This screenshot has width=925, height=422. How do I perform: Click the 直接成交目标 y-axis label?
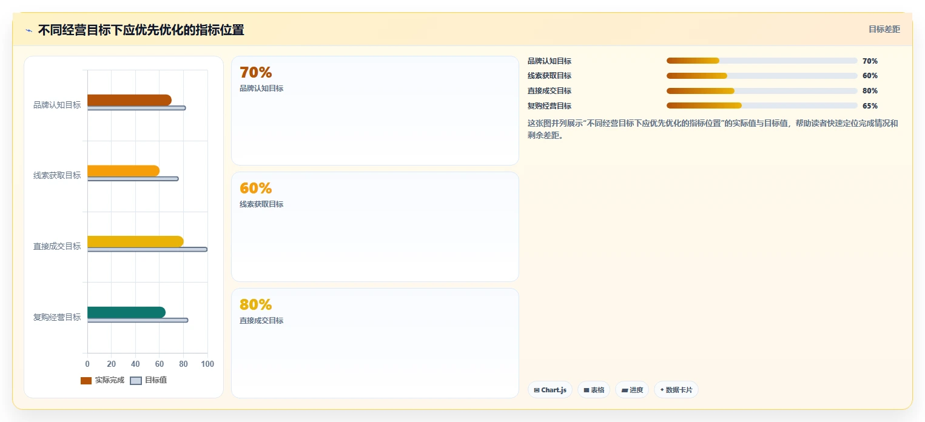coord(57,246)
